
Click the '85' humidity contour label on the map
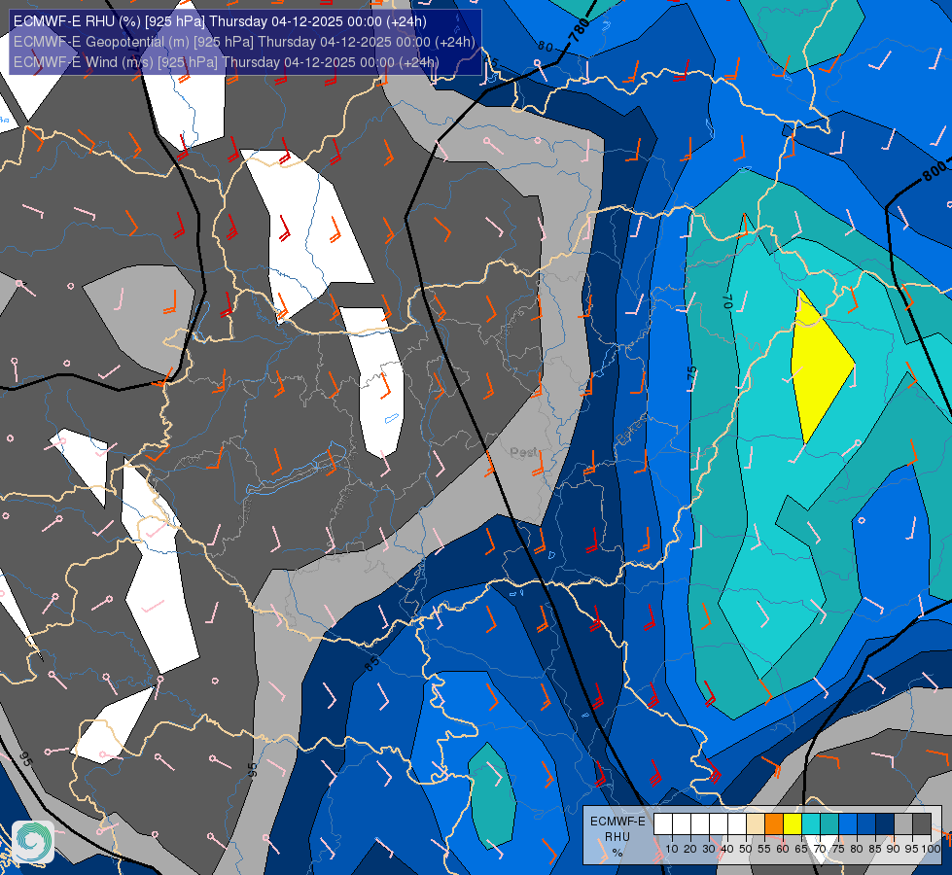[x=371, y=664]
